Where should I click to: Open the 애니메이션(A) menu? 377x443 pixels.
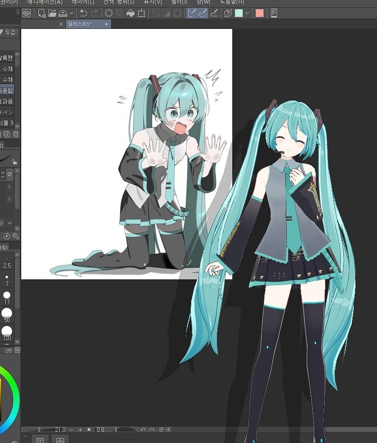point(45,2)
